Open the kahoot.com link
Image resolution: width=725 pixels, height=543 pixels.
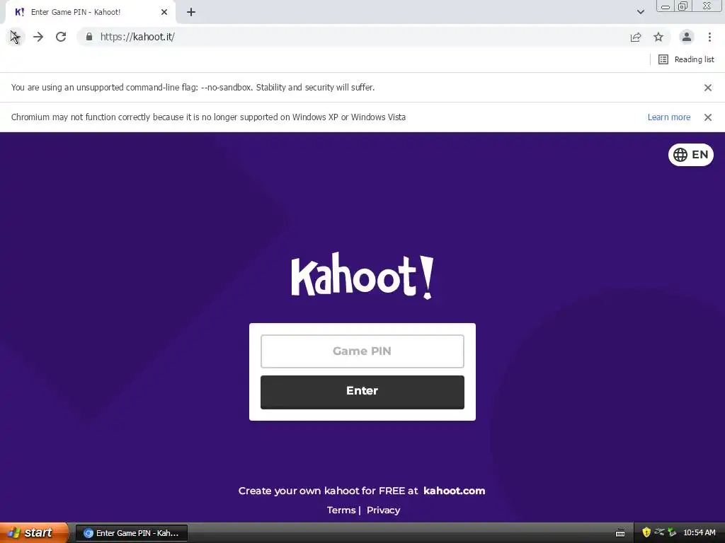point(455,491)
